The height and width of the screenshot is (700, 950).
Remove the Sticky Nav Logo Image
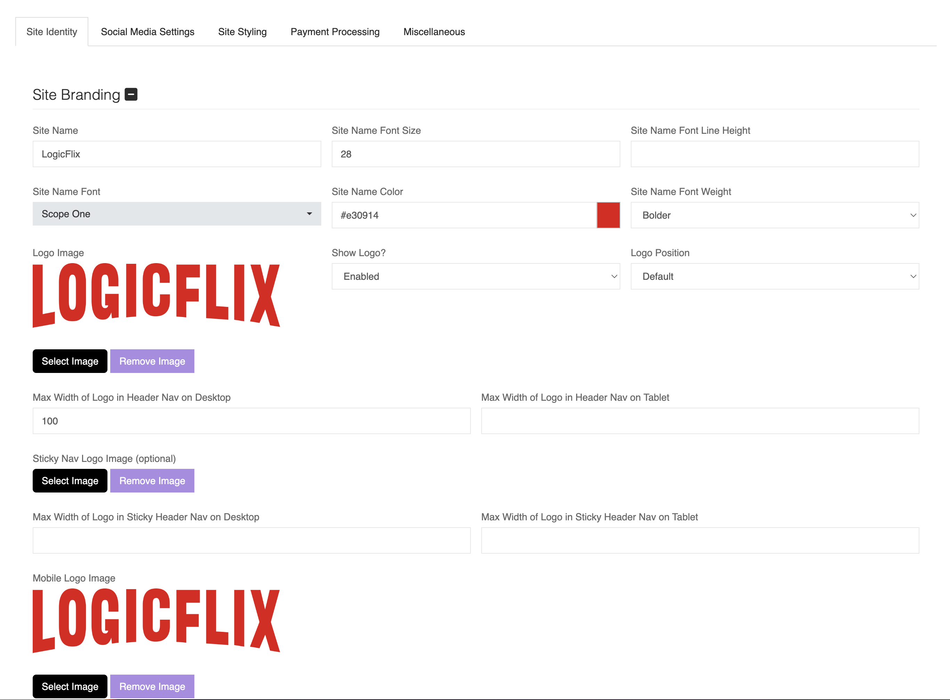click(x=152, y=480)
